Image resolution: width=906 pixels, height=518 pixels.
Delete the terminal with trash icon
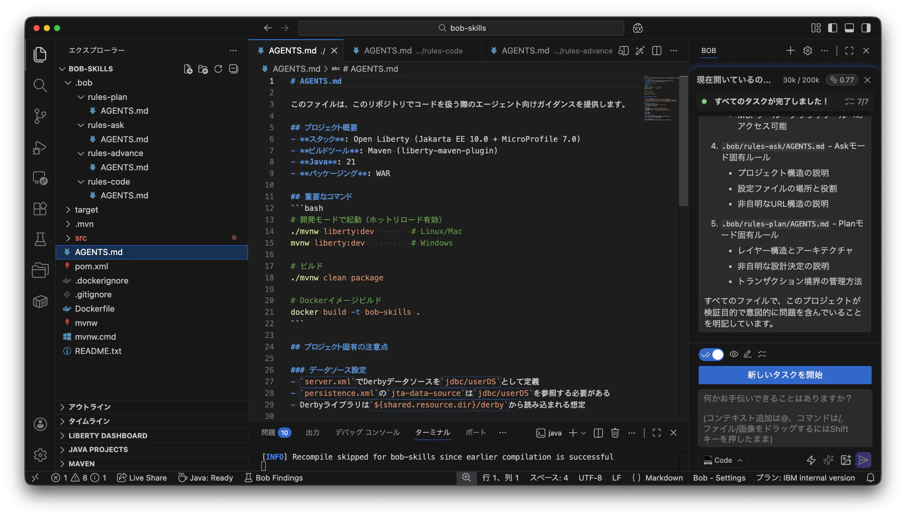615,433
